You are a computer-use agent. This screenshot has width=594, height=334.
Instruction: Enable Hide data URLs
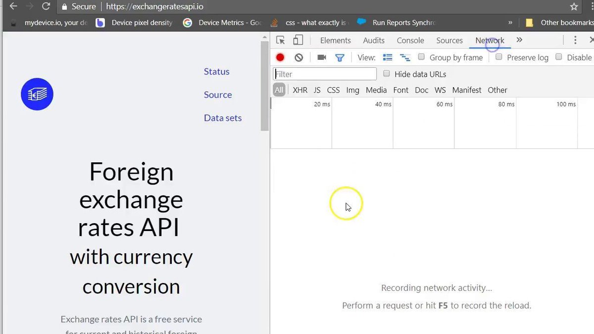click(x=386, y=73)
